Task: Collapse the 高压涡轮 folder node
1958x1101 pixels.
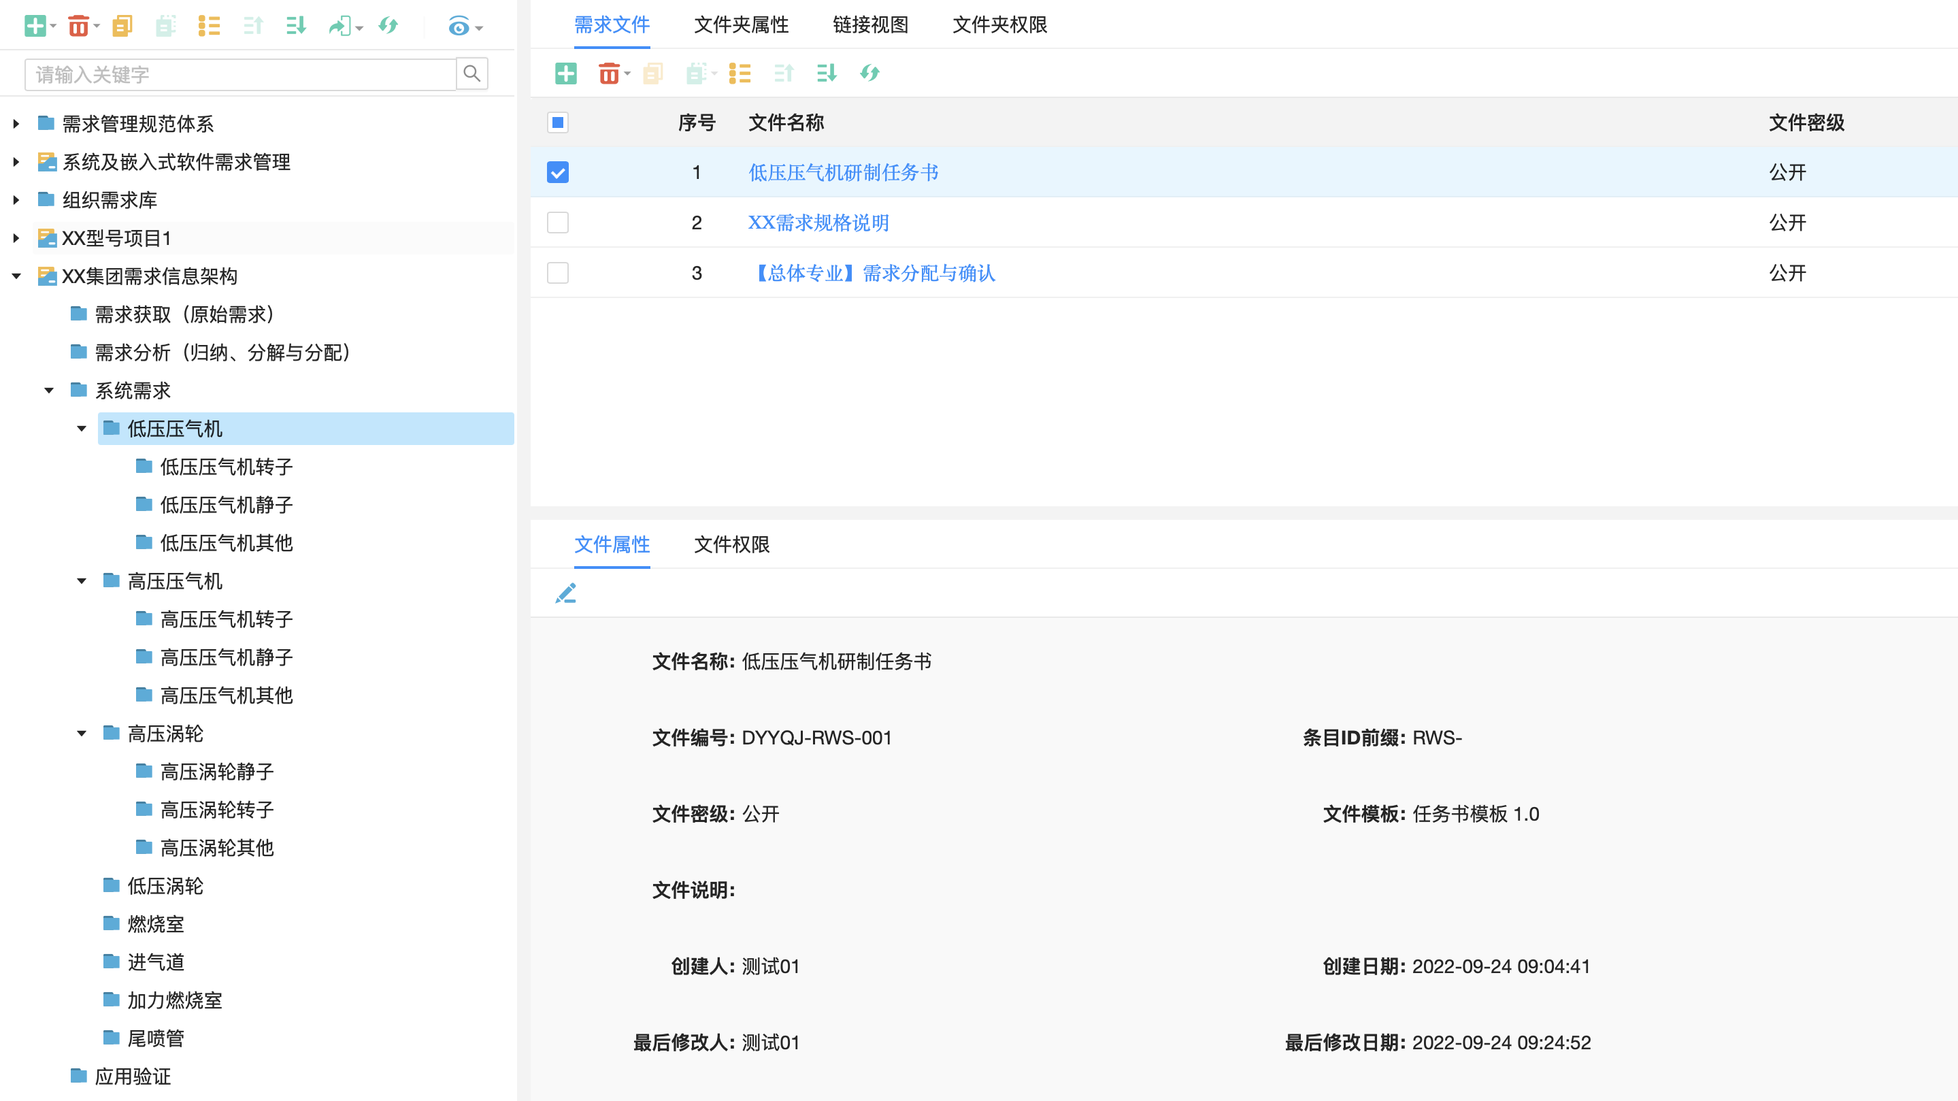Action: [x=82, y=734]
